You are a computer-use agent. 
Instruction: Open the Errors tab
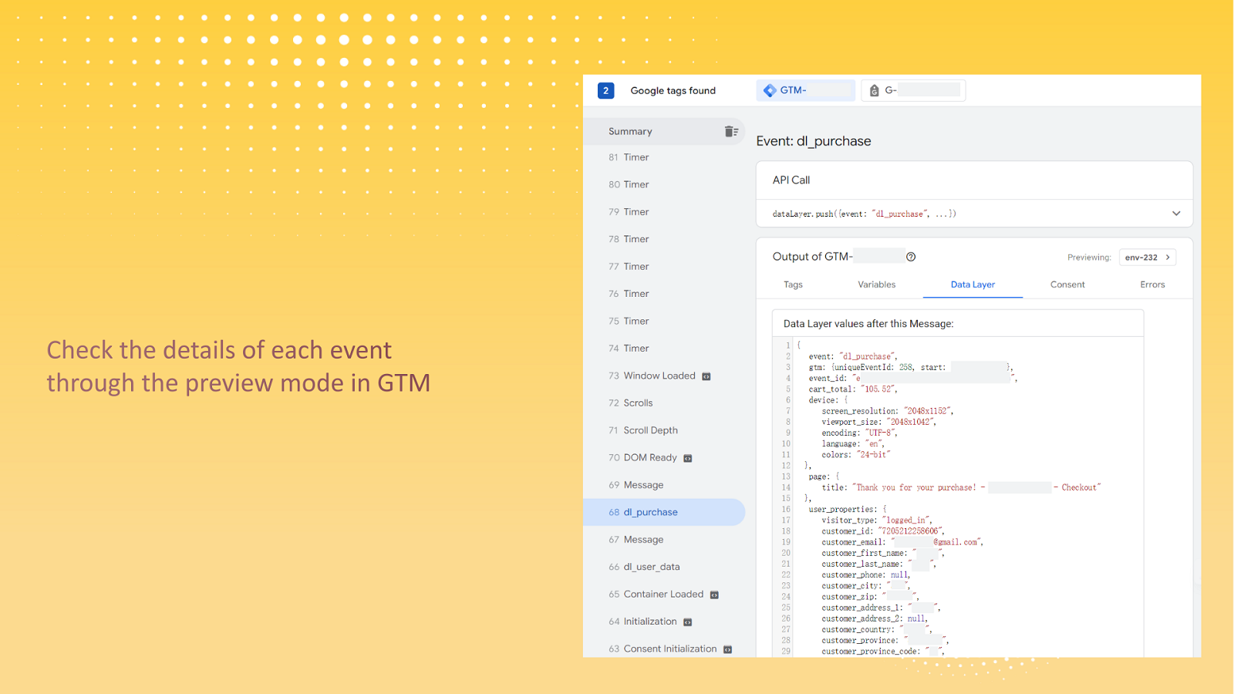pyautogui.click(x=1152, y=285)
